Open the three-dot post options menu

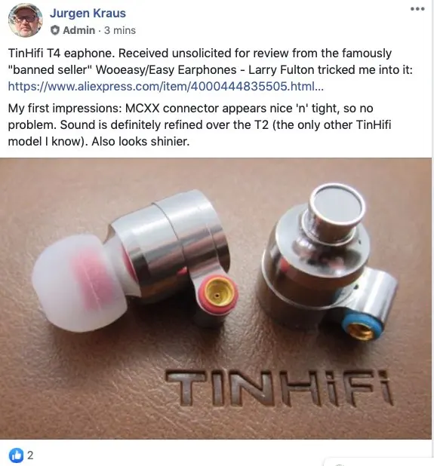(x=417, y=9)
